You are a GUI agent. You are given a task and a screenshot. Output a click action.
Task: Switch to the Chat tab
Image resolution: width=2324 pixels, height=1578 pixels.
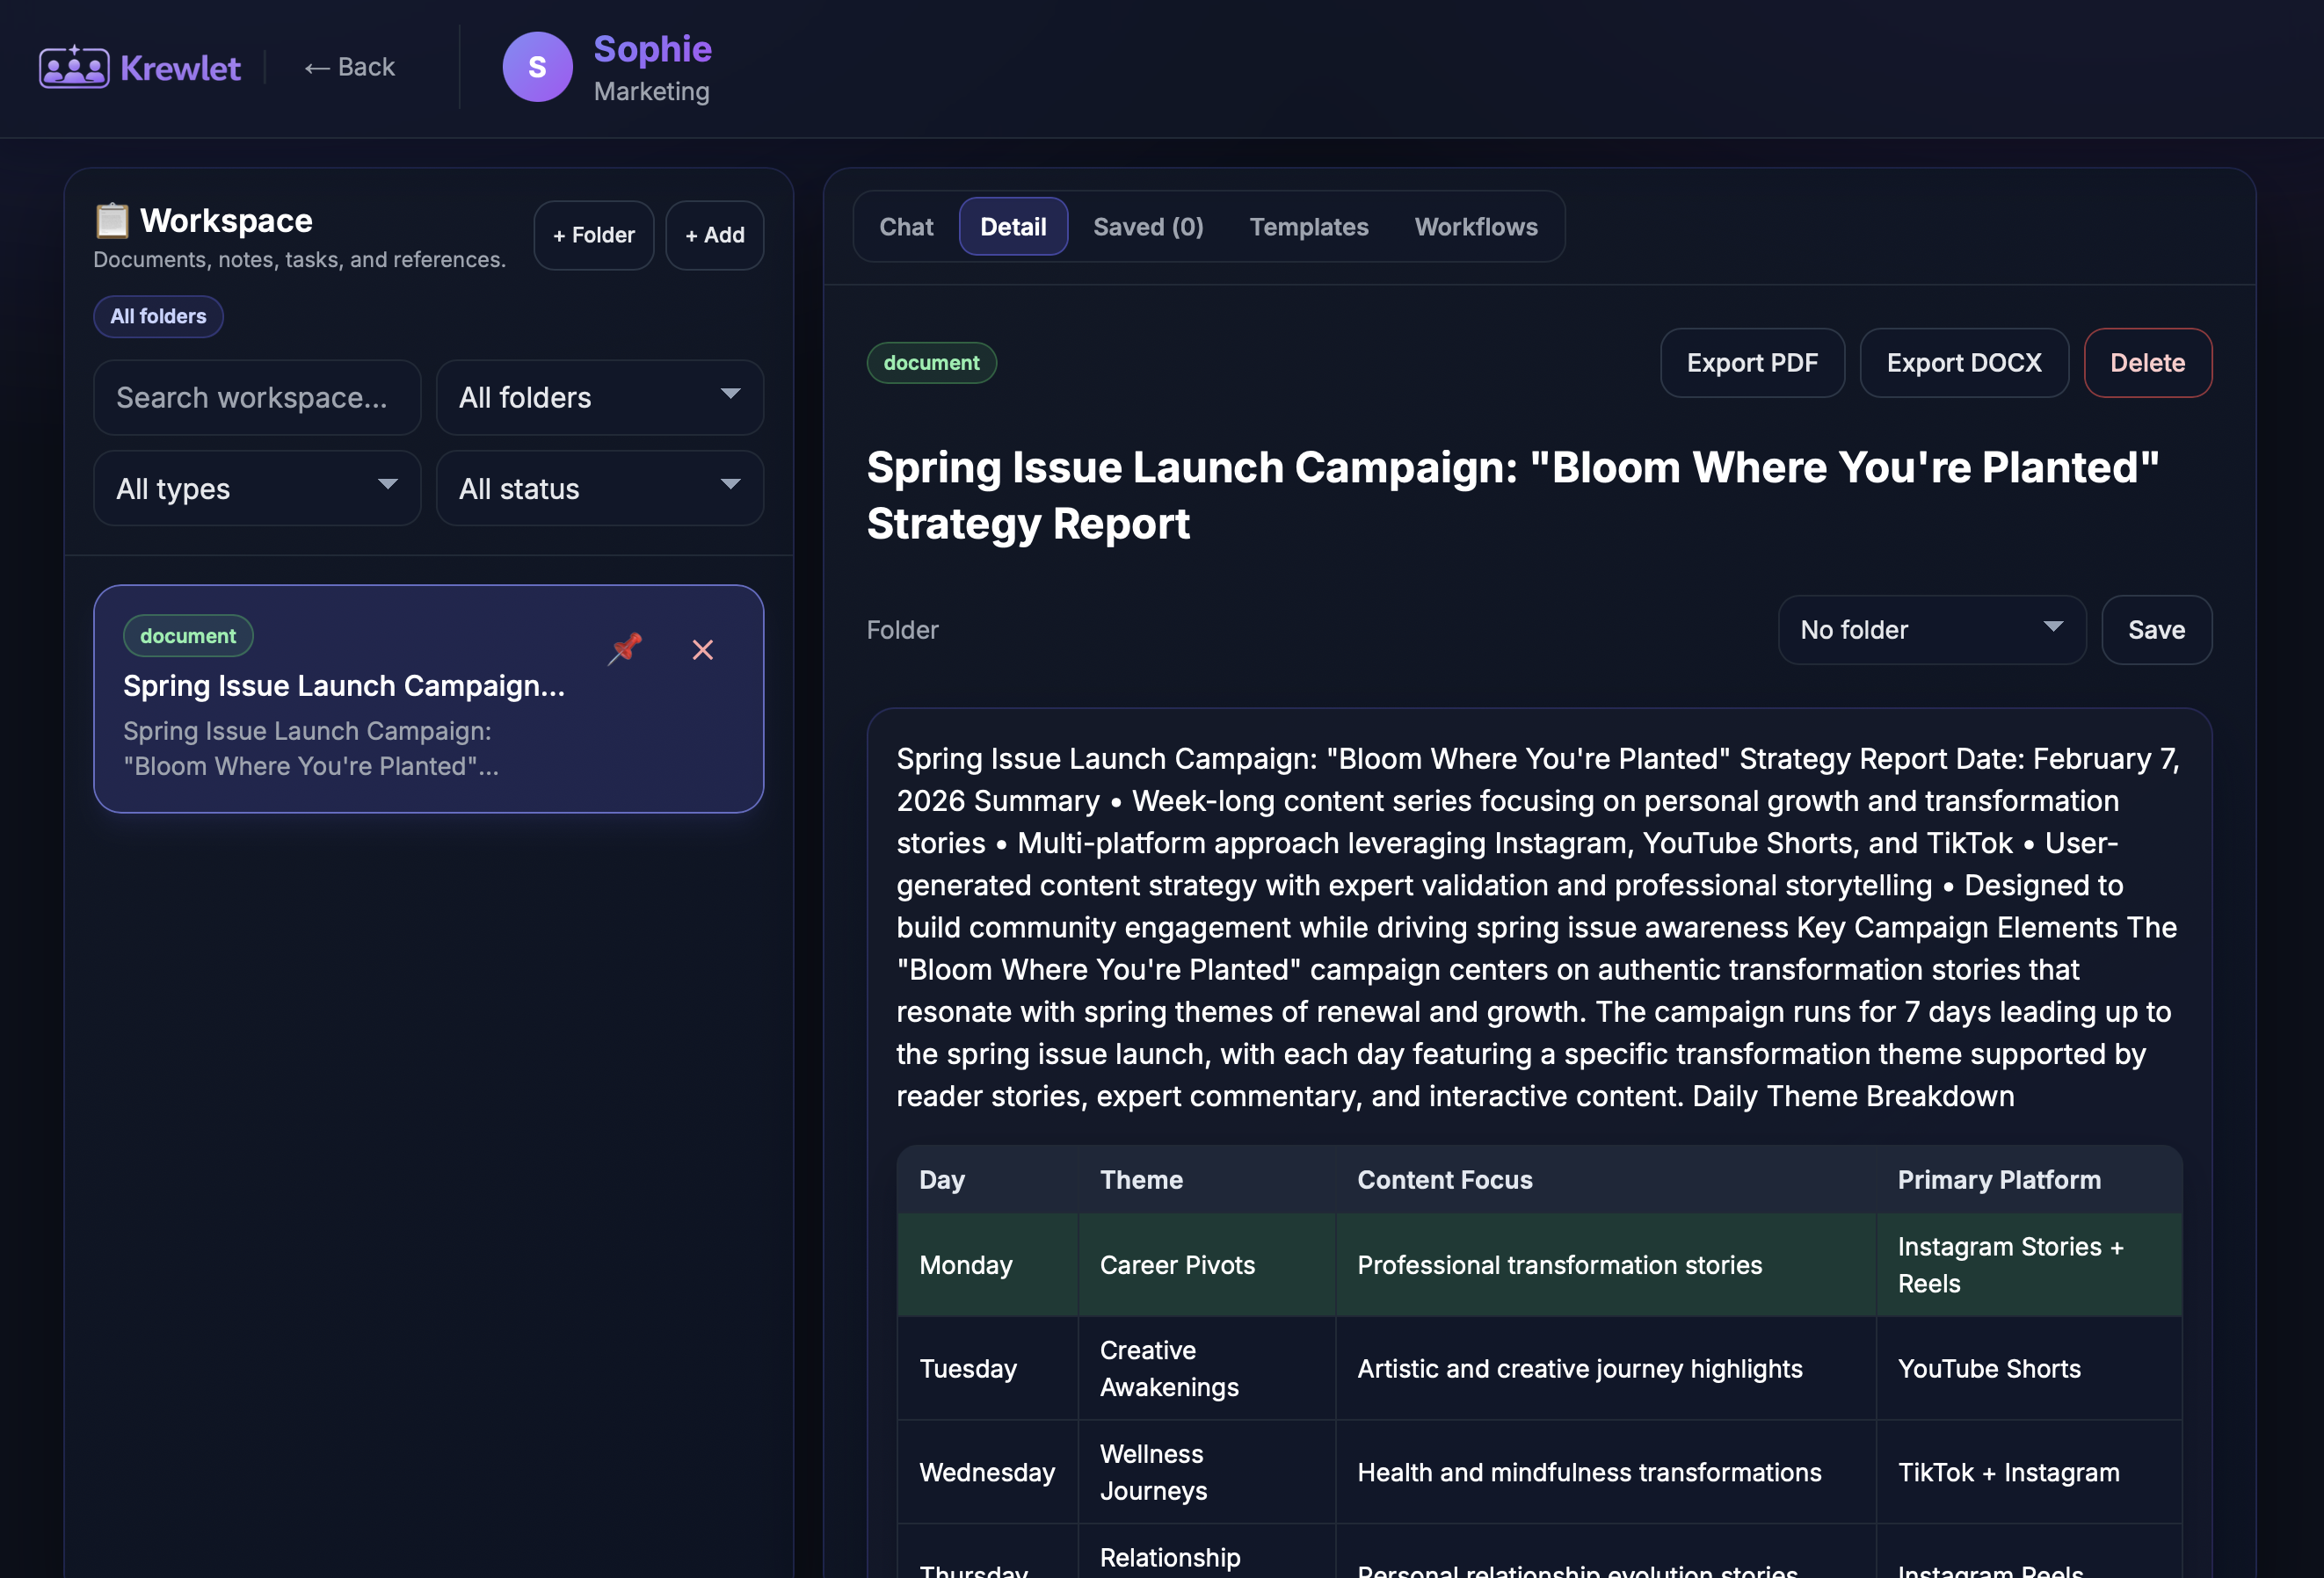pyautogui.click(x=906, y=226)
